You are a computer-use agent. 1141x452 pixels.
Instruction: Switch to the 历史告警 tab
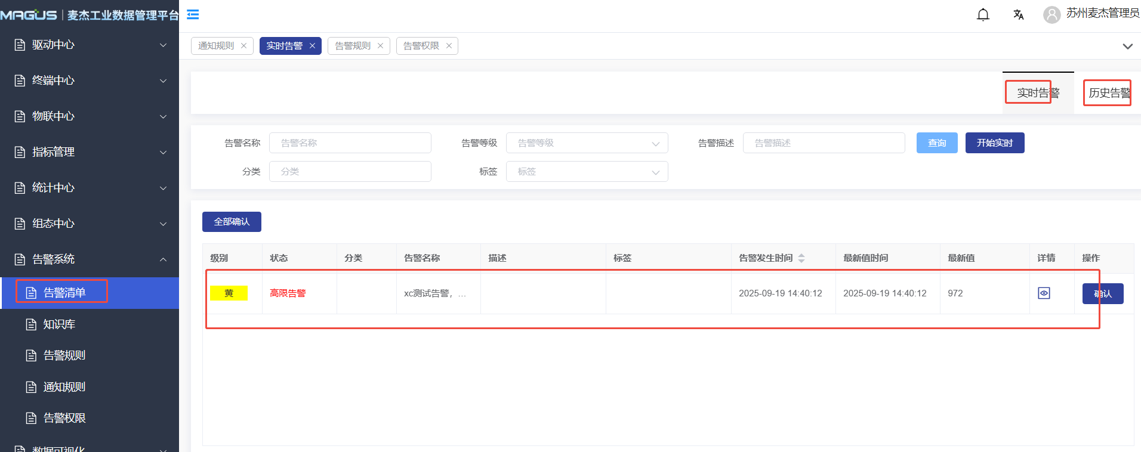click(x=1109, y=93)
